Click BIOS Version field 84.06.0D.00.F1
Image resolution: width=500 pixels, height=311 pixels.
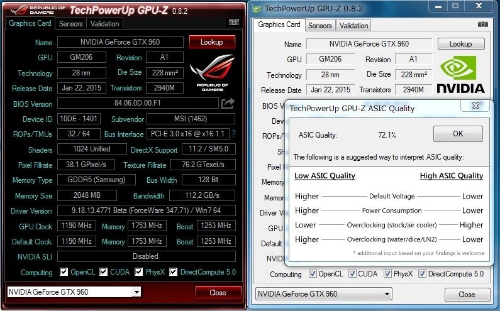(x=138, y=103)
